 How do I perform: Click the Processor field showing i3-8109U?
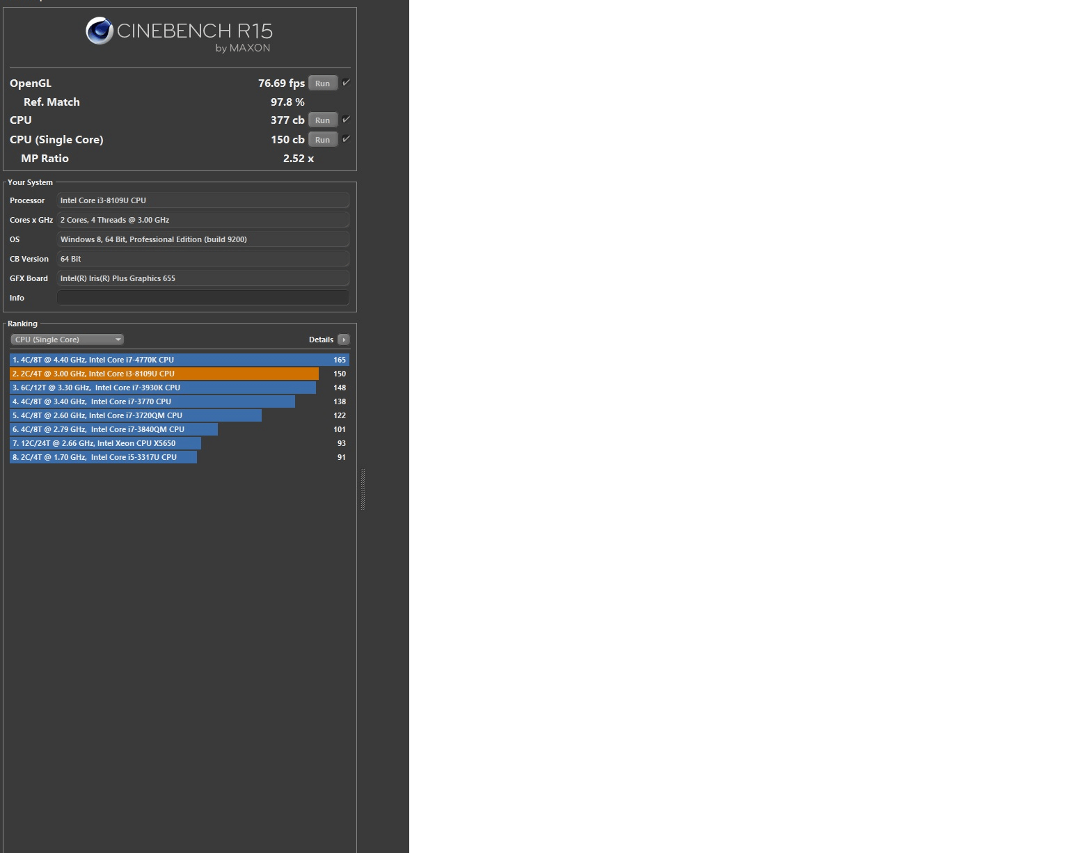coord(203,200)
